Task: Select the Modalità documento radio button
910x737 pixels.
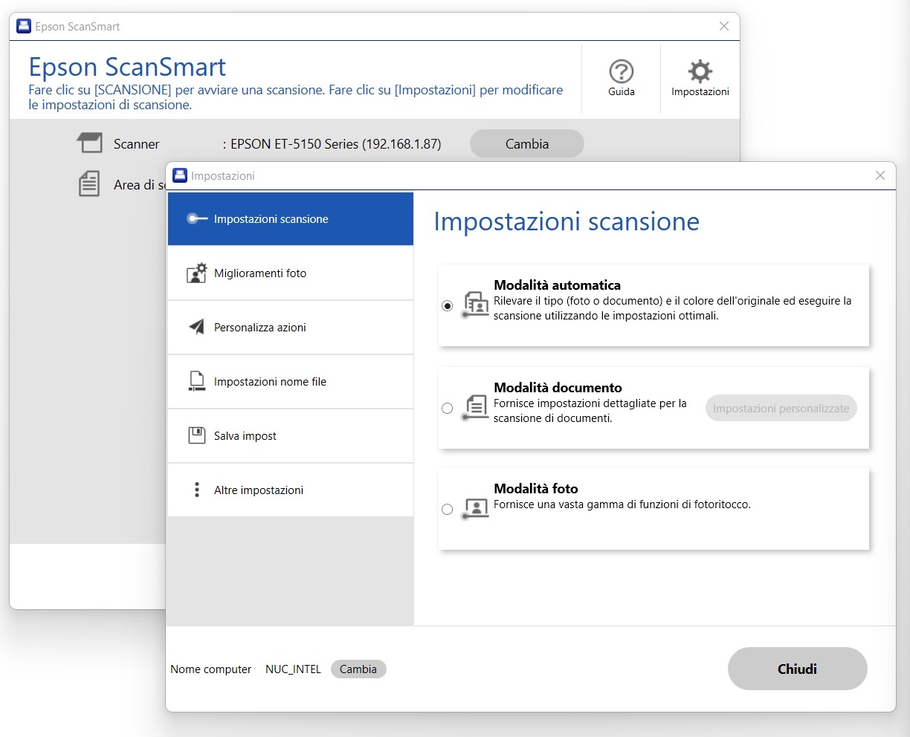Action: click(447, 408)
